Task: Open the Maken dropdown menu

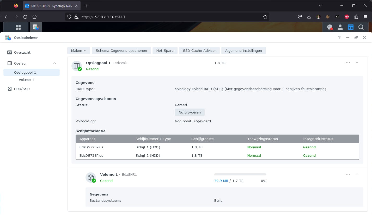Action: click(x=78, y=50)
